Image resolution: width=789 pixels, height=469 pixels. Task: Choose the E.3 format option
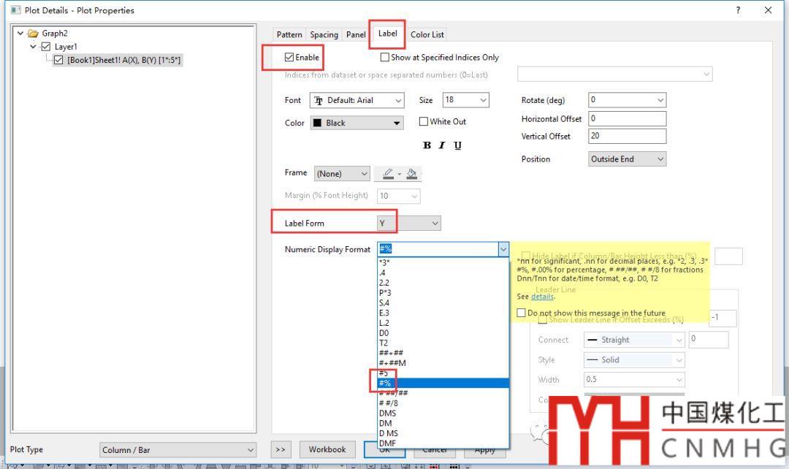[443, 313]
